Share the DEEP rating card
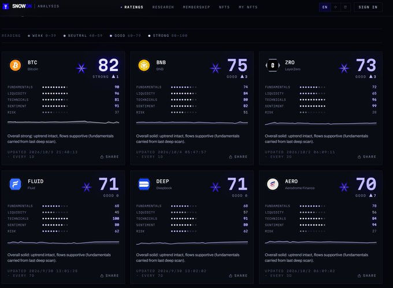The width and height of the screenshot is (393, 288). click(238, 276)
